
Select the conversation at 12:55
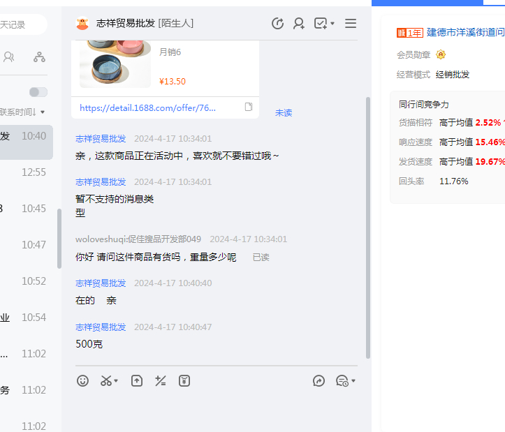tap(27, 172)
